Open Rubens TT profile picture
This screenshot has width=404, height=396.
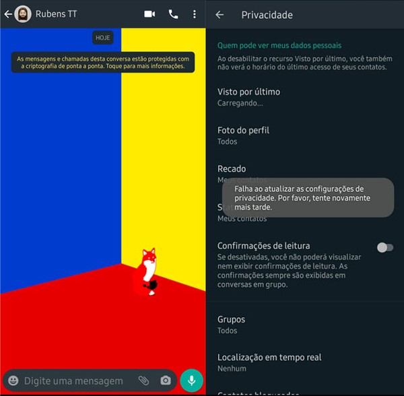[x=23, y=14]
